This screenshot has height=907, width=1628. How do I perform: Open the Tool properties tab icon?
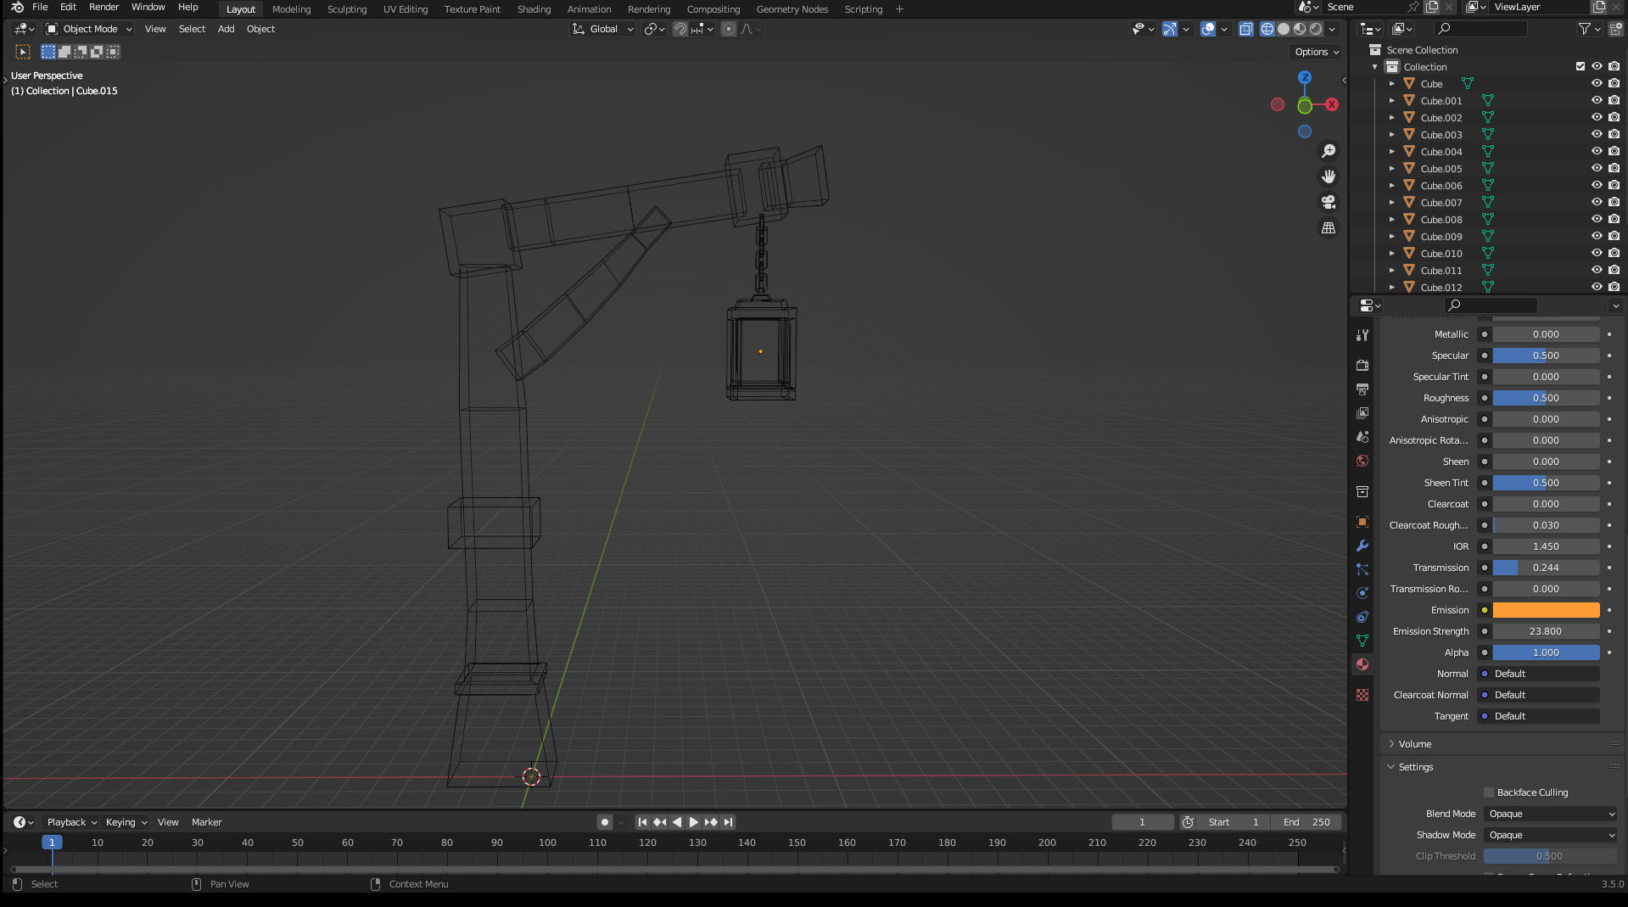click(1362, 335)
